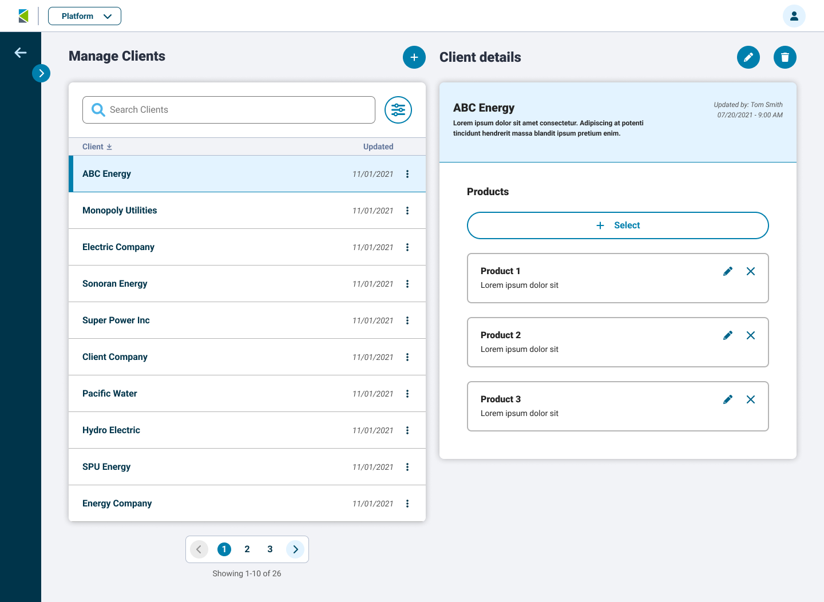The height and width of the screenshot is (602, 824).
Task: Open three-dot menu for Pacific Water
Action: [x=407, y=394]
